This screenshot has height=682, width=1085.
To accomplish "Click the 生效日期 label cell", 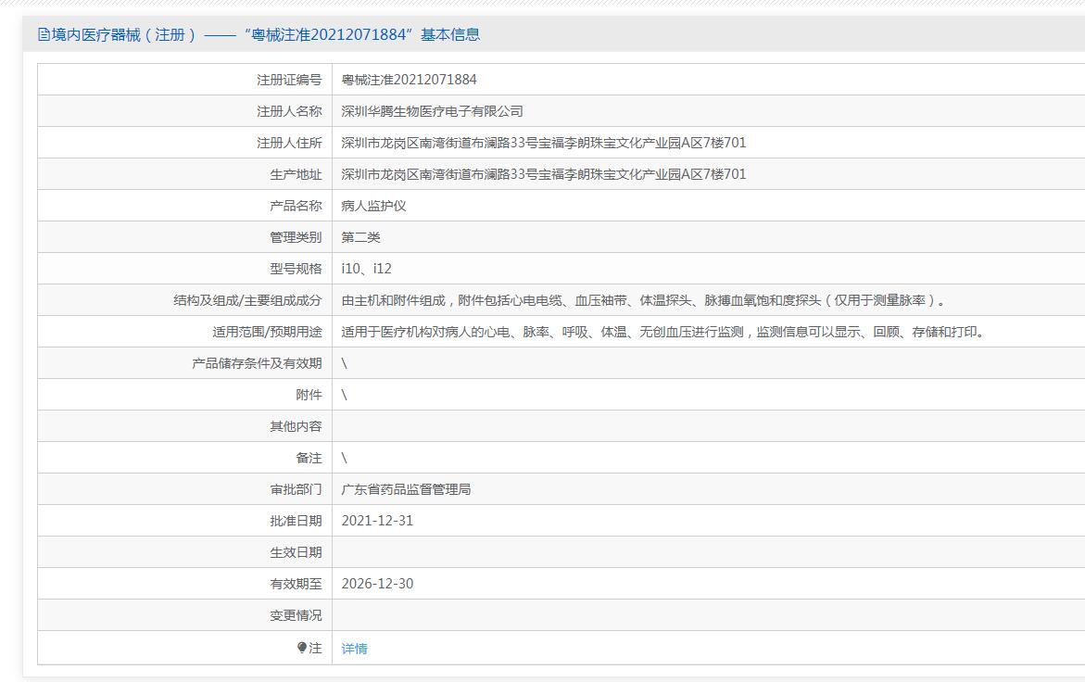I will [184, 552].
